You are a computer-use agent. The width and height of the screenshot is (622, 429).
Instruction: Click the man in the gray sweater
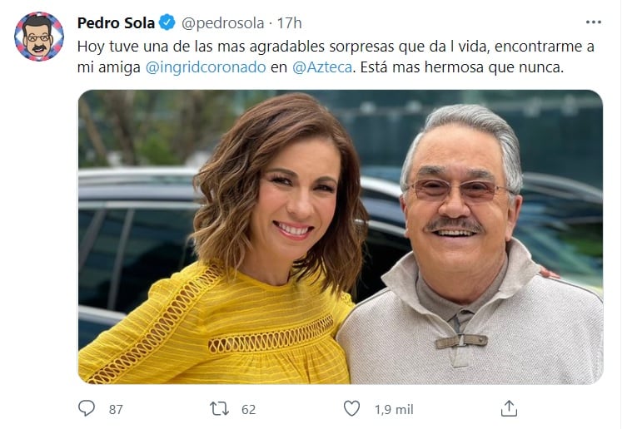(472, 245)
